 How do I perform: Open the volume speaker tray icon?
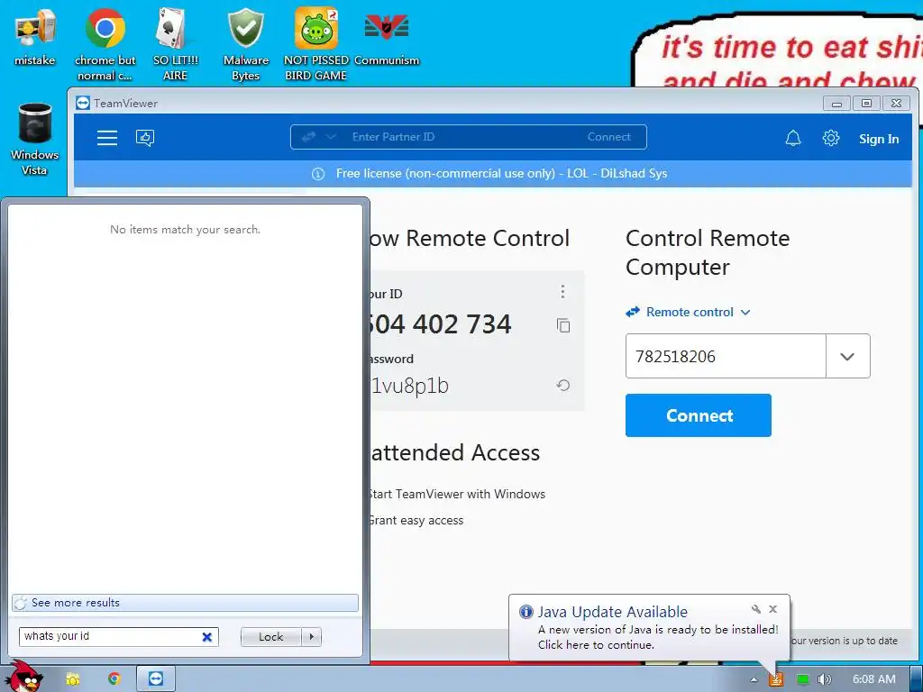(x=825, y=679)
